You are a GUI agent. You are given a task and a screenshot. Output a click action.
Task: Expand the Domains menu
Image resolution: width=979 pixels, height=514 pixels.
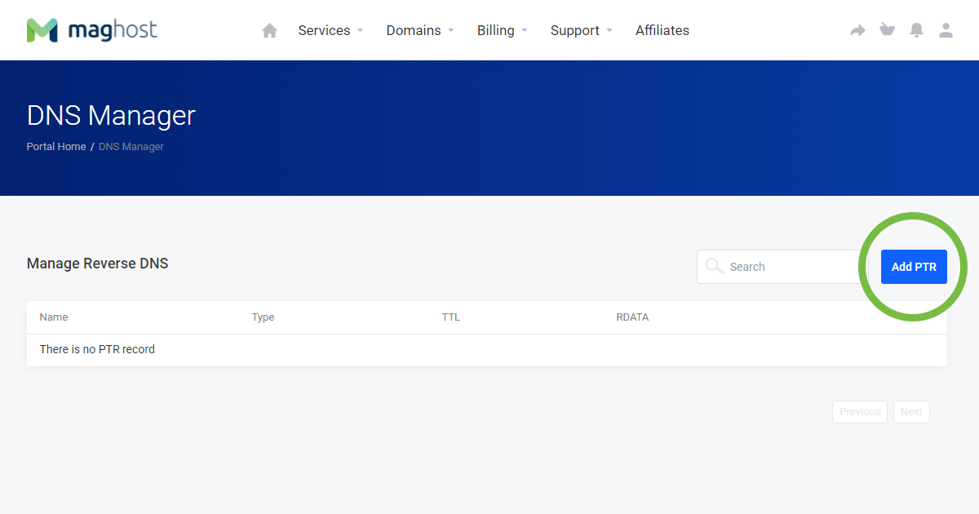[420, 30]
